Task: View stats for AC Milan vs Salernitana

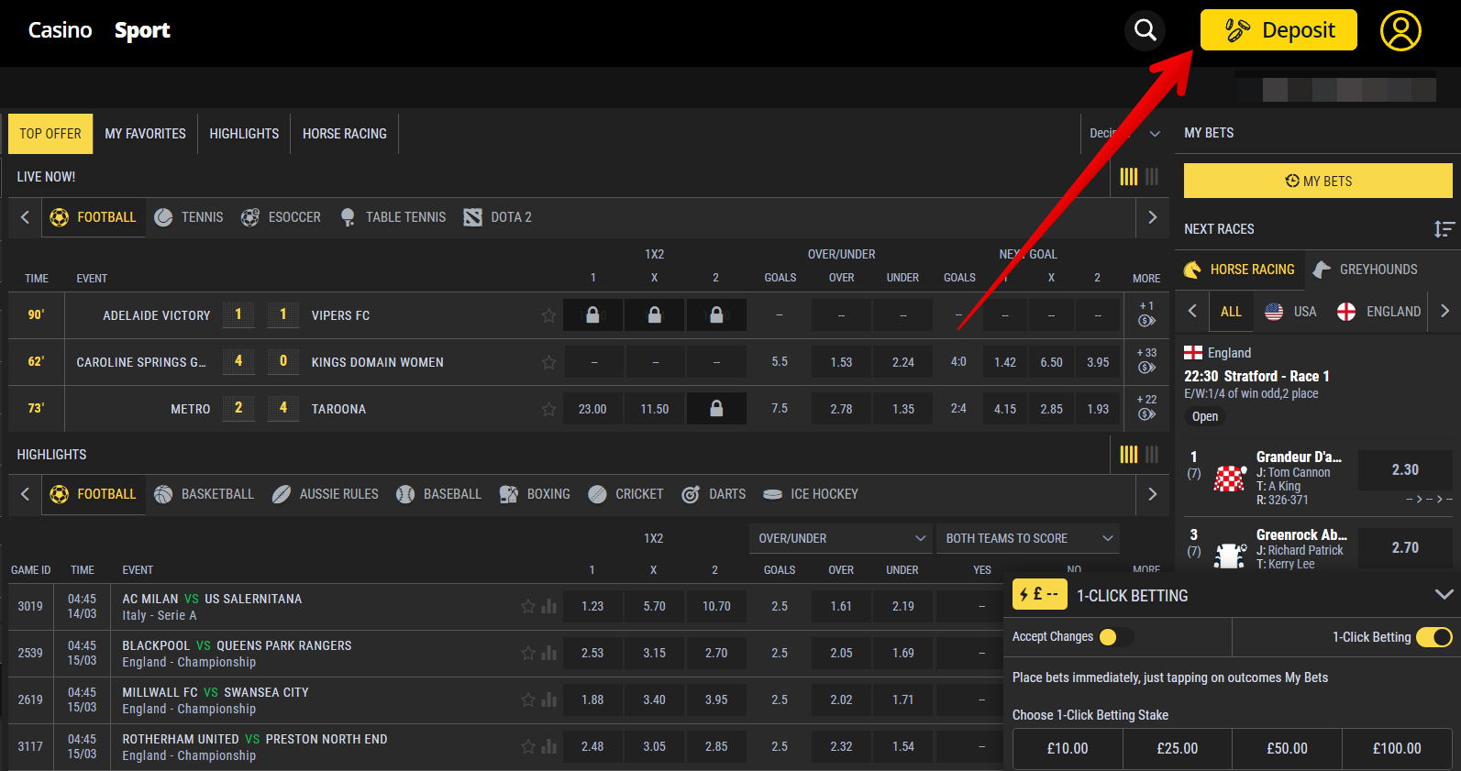Action: 549,606
